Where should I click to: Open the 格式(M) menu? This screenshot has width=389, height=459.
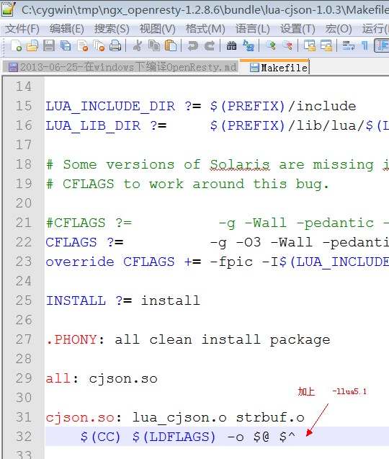205,29
